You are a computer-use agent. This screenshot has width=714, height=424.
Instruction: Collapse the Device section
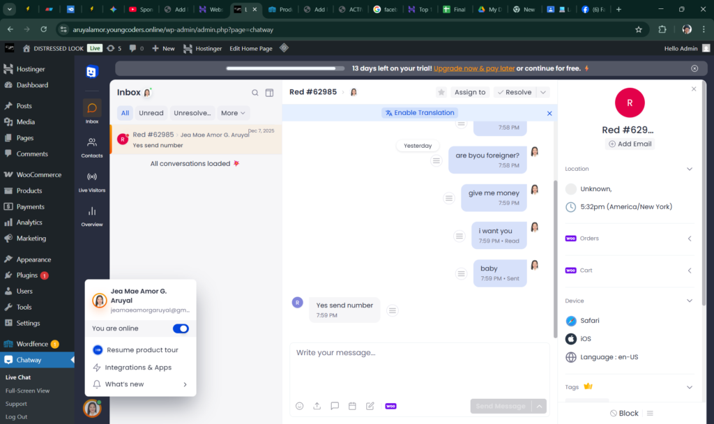(x=689, y=301)
